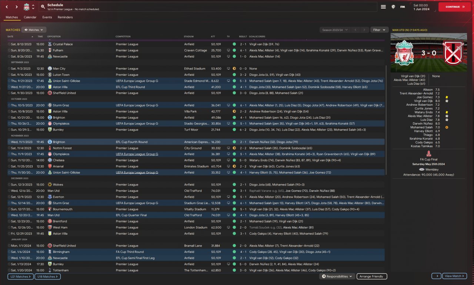Viewport: 474px width, 285px height.
Task: Switch to the Calendar tab
Action: [30, 17]
